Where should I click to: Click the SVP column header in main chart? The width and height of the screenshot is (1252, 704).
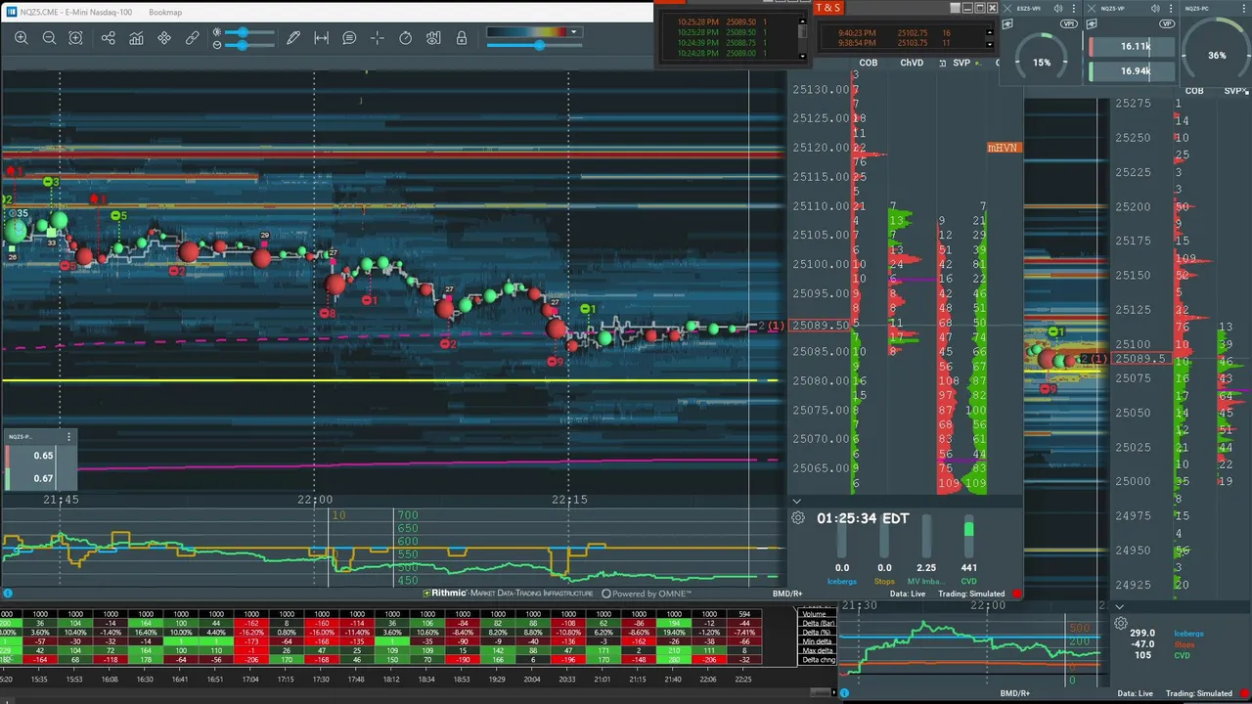961,63
